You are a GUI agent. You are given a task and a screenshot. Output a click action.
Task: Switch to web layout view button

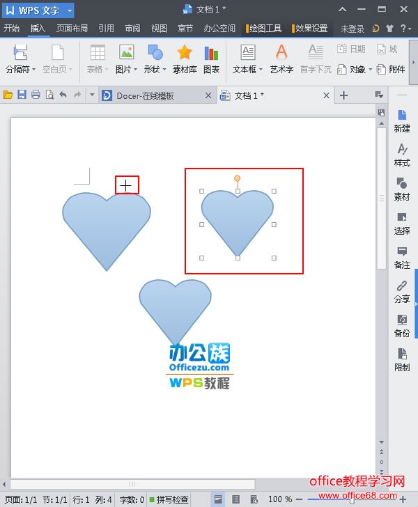click(x=254, y=499)
